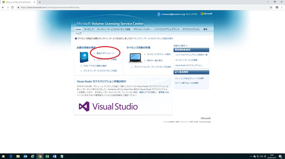285x159 pixels.
Task: Click the 保留中の要求: 0 text
Action: click(x=180, y=46)
